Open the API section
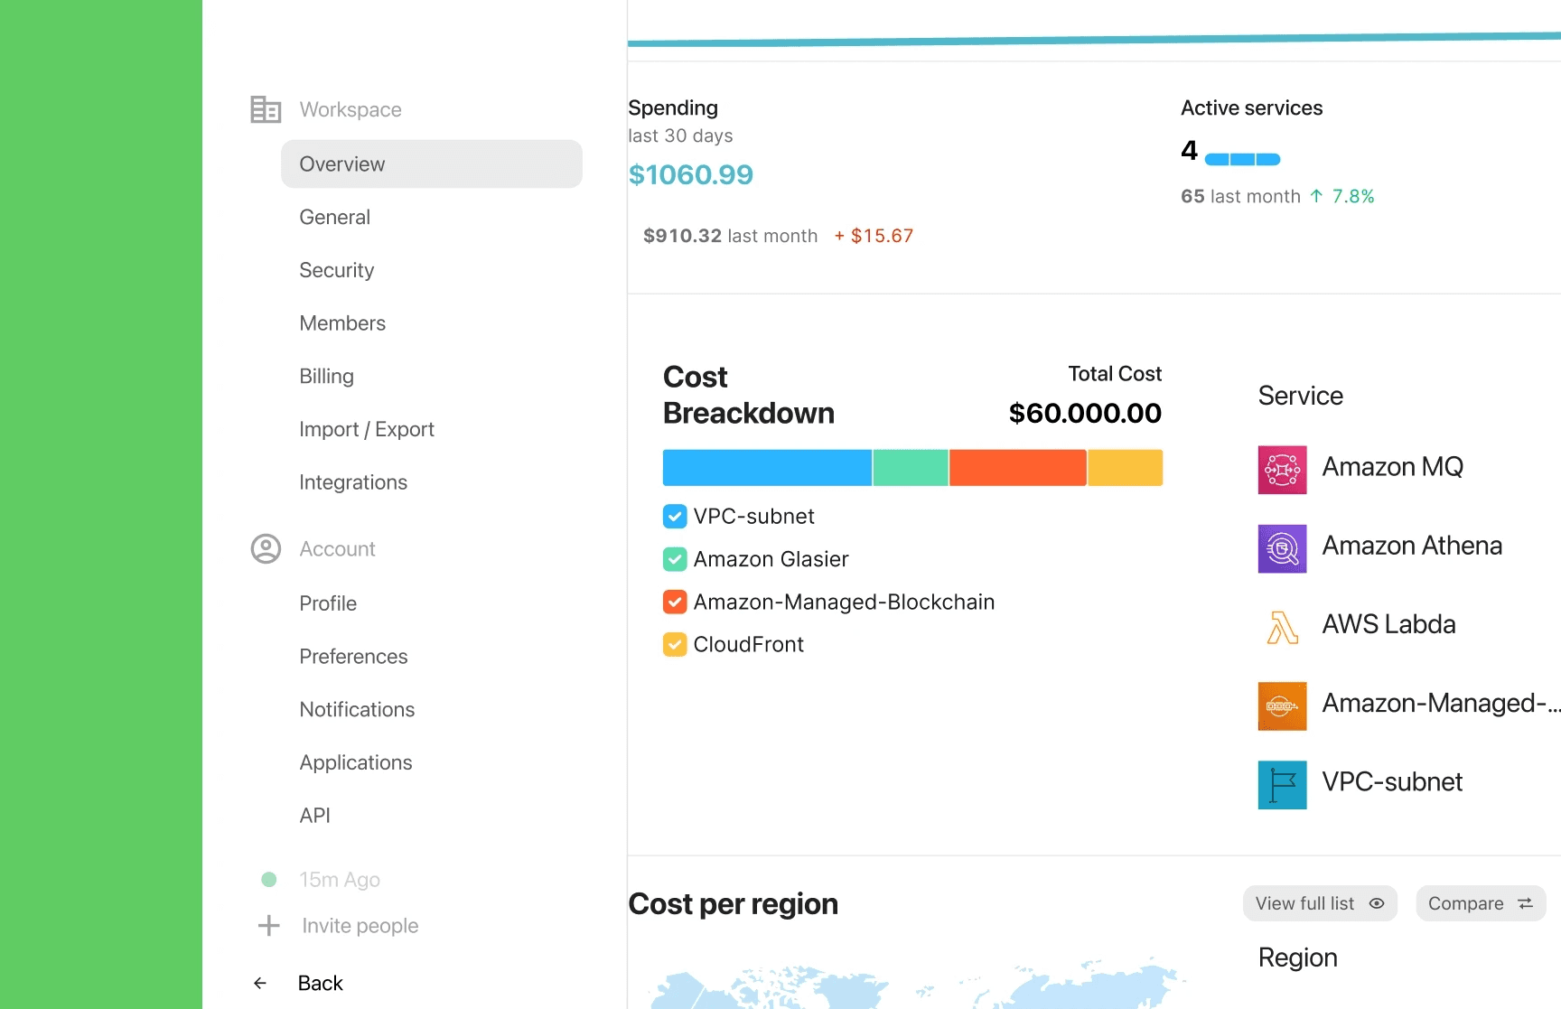 [x=314, y=816]
